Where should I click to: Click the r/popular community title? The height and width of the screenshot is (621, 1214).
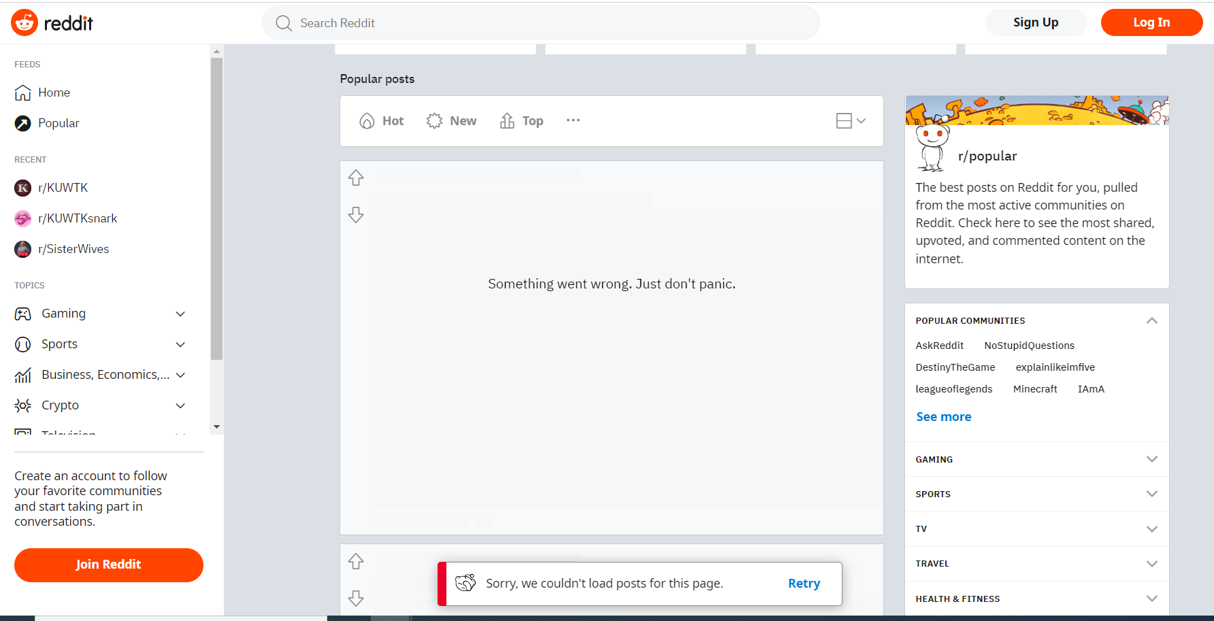987,156
